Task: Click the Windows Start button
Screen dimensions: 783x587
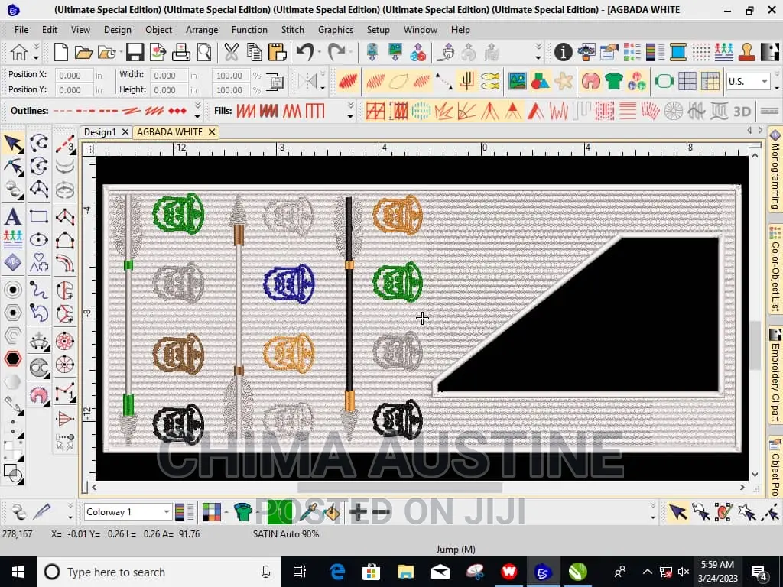Action: (x=18, y=572)
